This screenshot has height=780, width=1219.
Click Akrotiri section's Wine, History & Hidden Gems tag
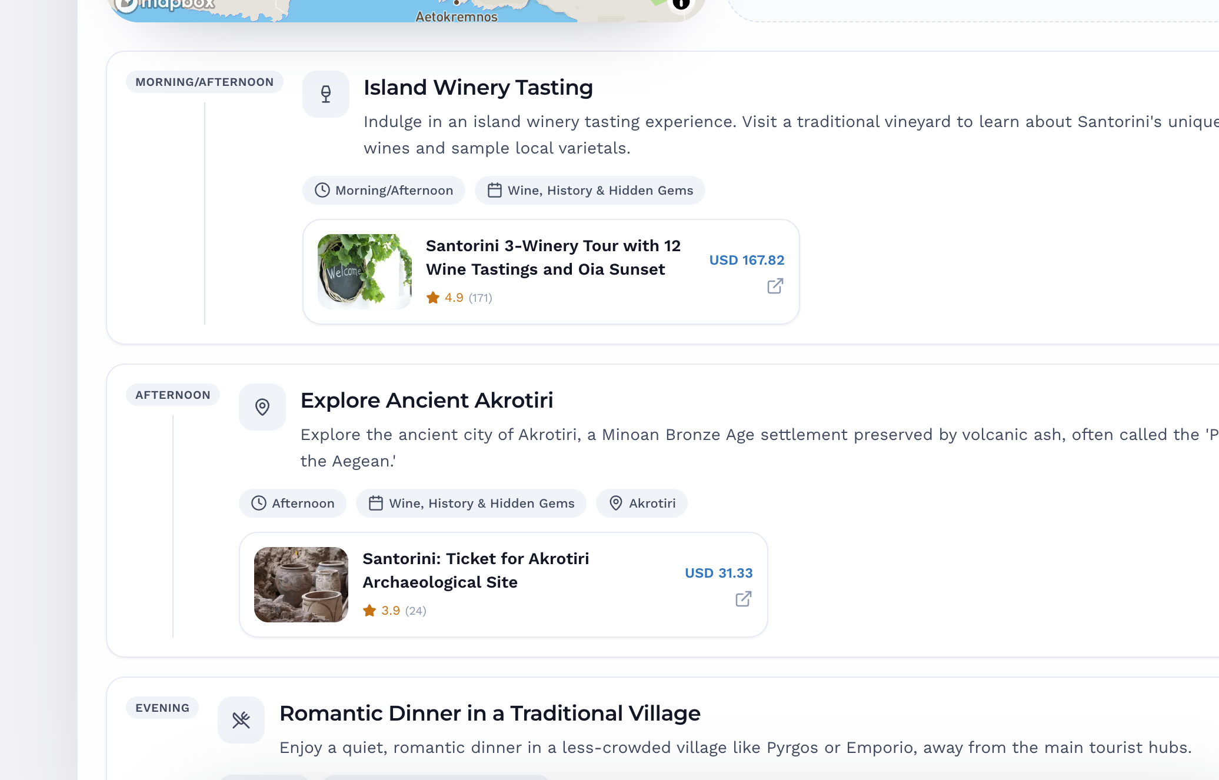coord(471,504)
